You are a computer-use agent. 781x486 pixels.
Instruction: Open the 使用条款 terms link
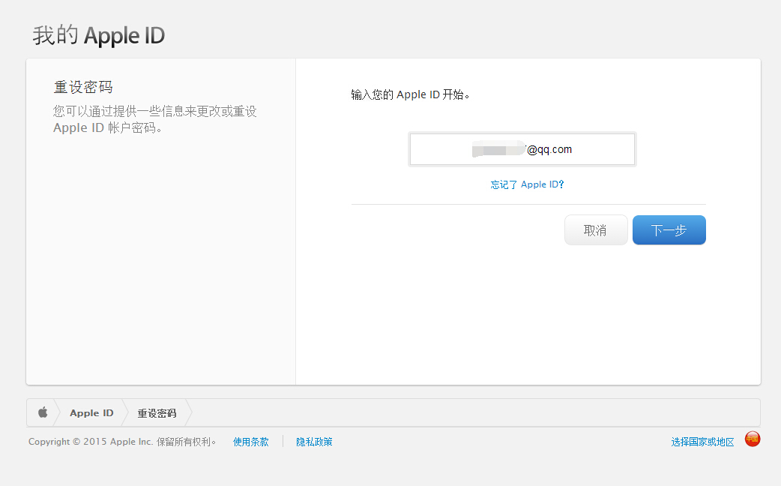pyautogui.click(x=251, y=442)
